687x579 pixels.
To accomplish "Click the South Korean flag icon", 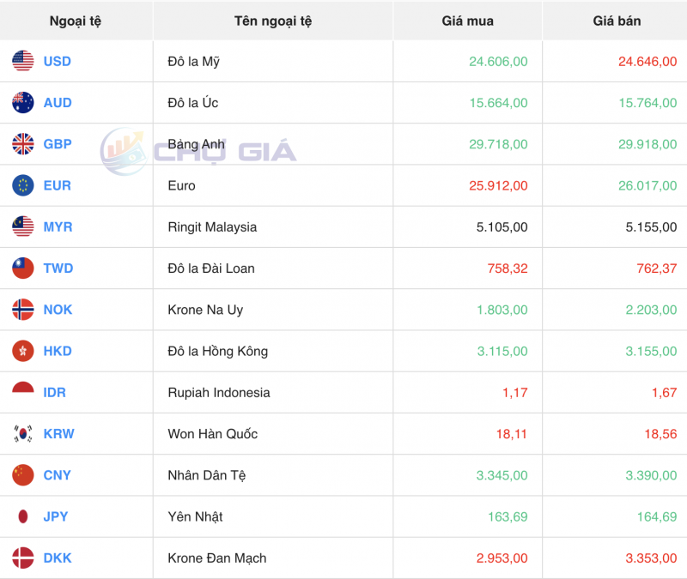I will click(x=23, y=434).
